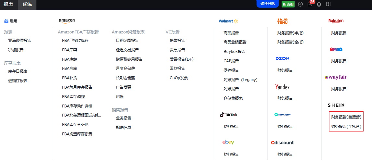372x162 pixels.
Task: Open 月度仓储费 report
Action: point(125,69)
